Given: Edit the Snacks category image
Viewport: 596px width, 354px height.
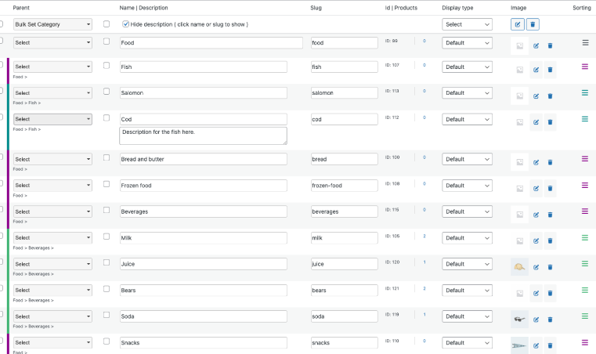Looking at the screenshot, I should pyautogui.click(x=536, y=345).
